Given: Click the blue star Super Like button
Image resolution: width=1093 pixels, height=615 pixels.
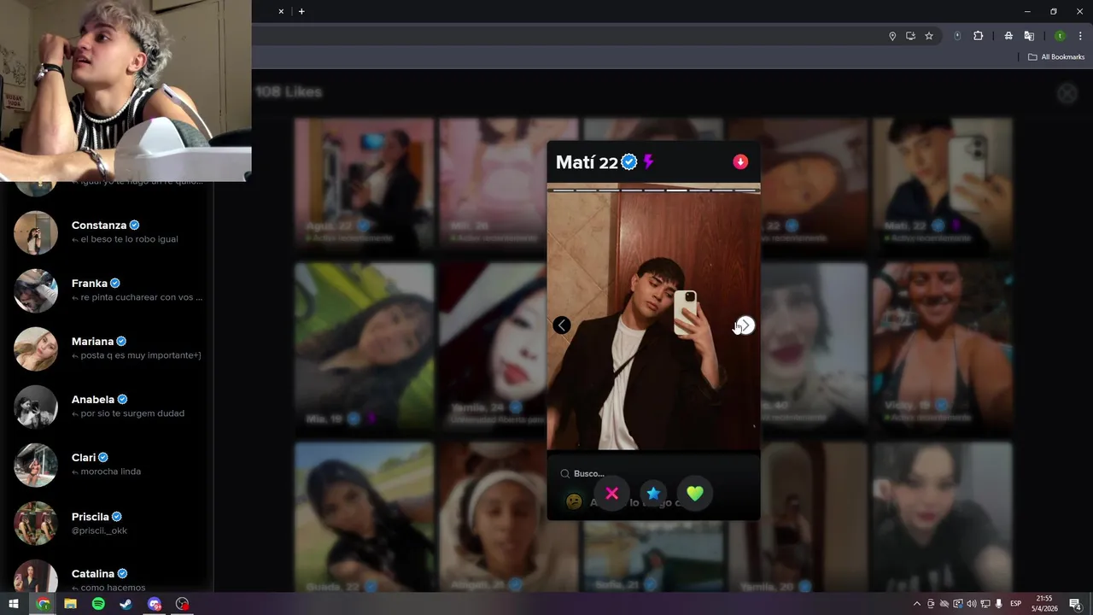Looking at the screenshot, I should tap(653, 494).
